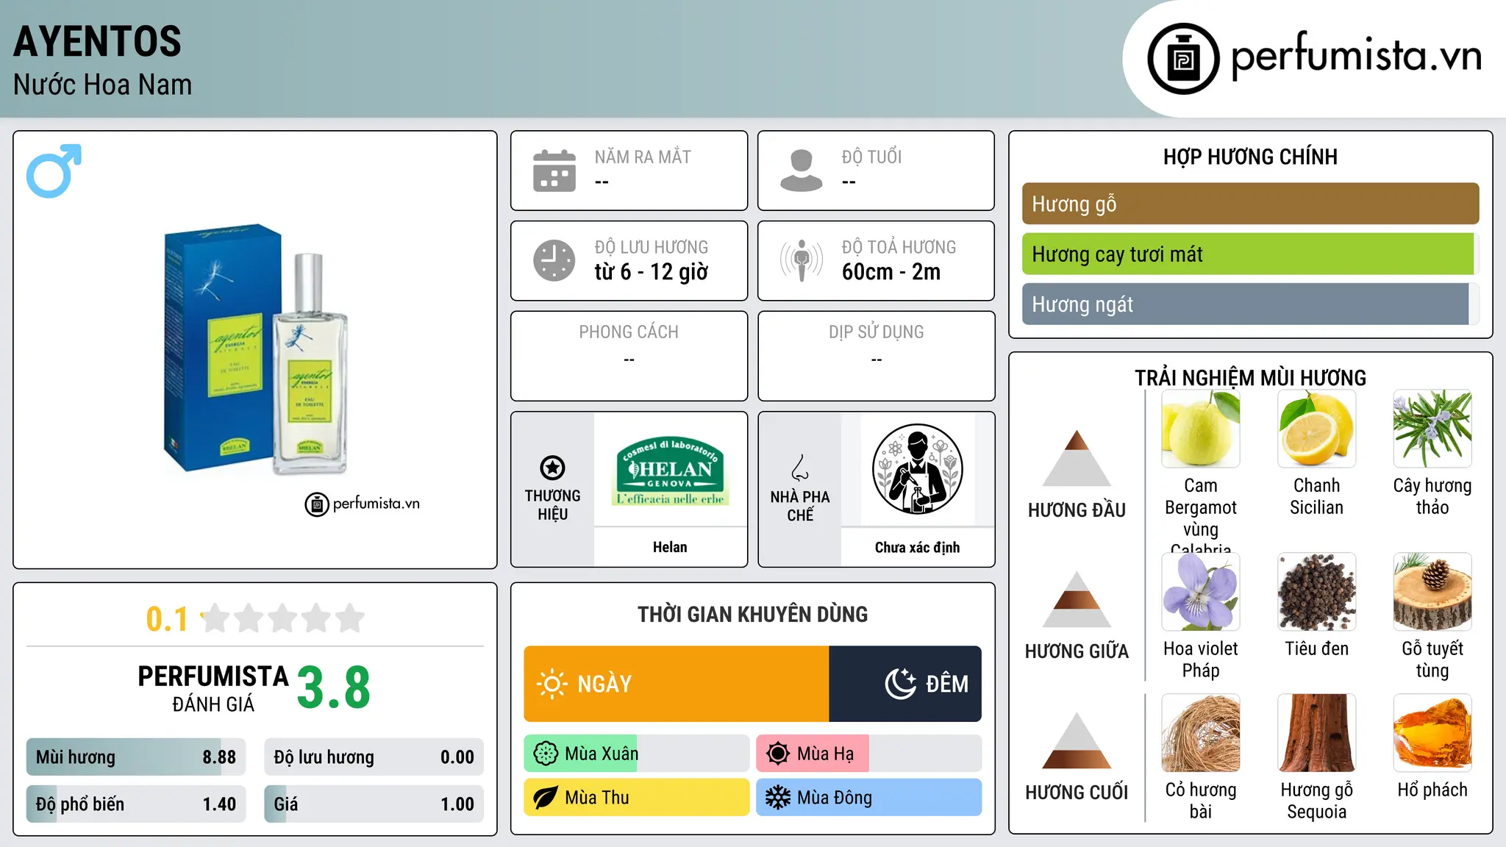Click the Chưa xác định perfumer label
1506x847 pixels.
coord(918,547)
